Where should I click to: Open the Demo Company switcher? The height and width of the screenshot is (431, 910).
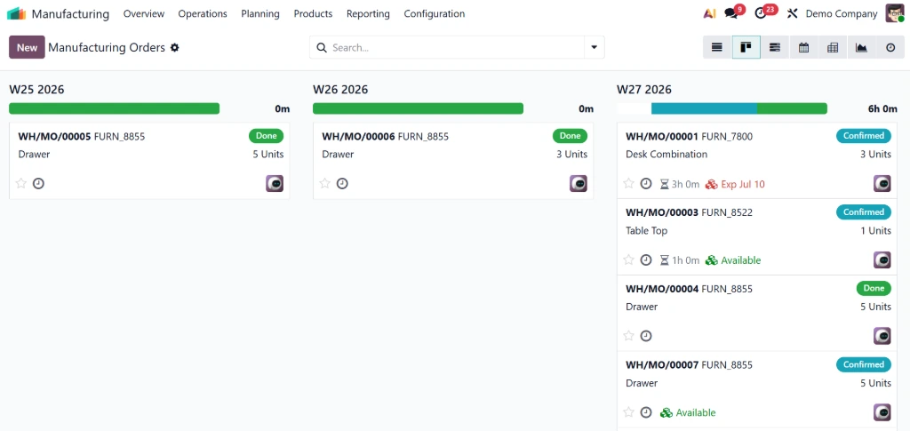(842, 13)
